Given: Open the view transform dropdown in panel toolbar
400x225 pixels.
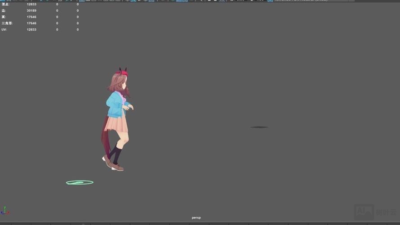Looking at the screenshot, I should [310, 0].
